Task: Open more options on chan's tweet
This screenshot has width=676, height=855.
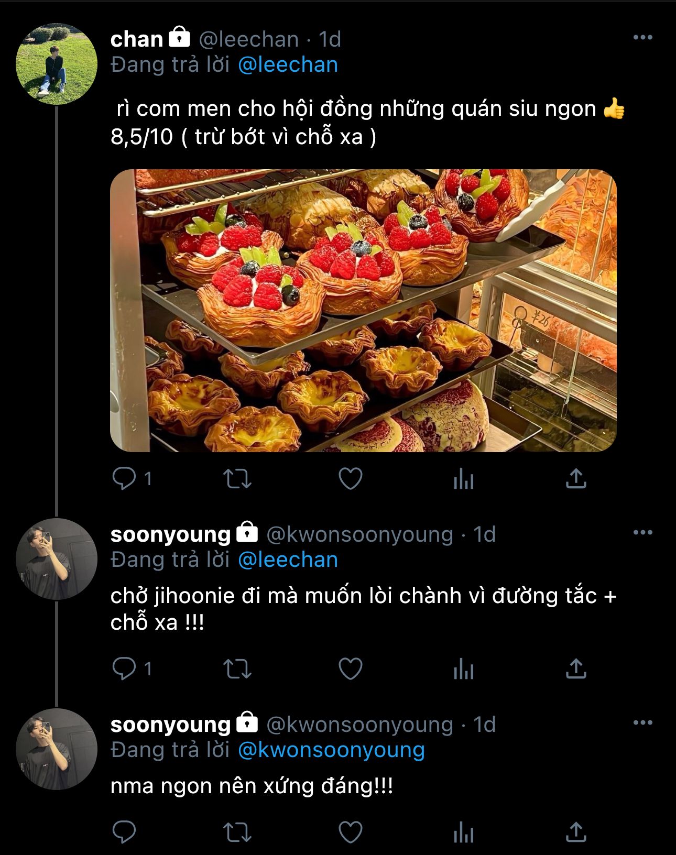Action: coord(642,38)
